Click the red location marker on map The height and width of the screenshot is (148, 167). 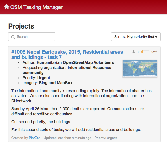(148, 67)
